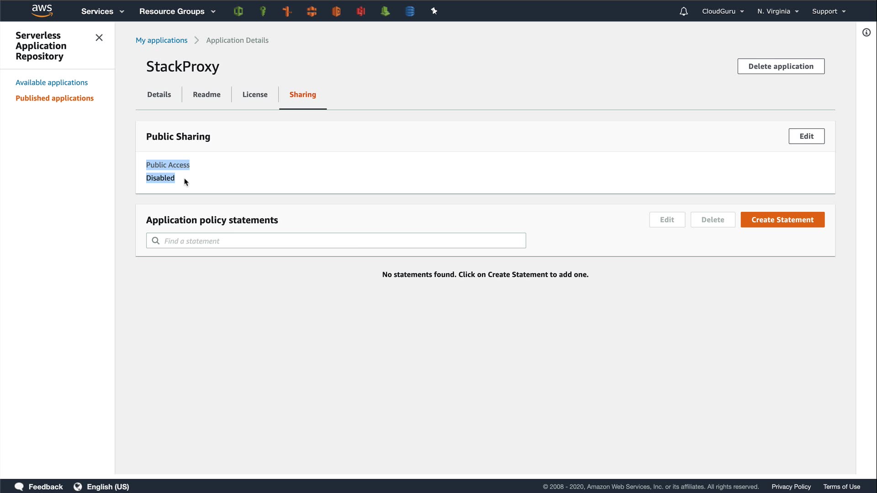Image resolution: width=877 pixels, height=493 pixels.
Task: Click Edit in the Public Sharing panel
Action: (806, 136)
